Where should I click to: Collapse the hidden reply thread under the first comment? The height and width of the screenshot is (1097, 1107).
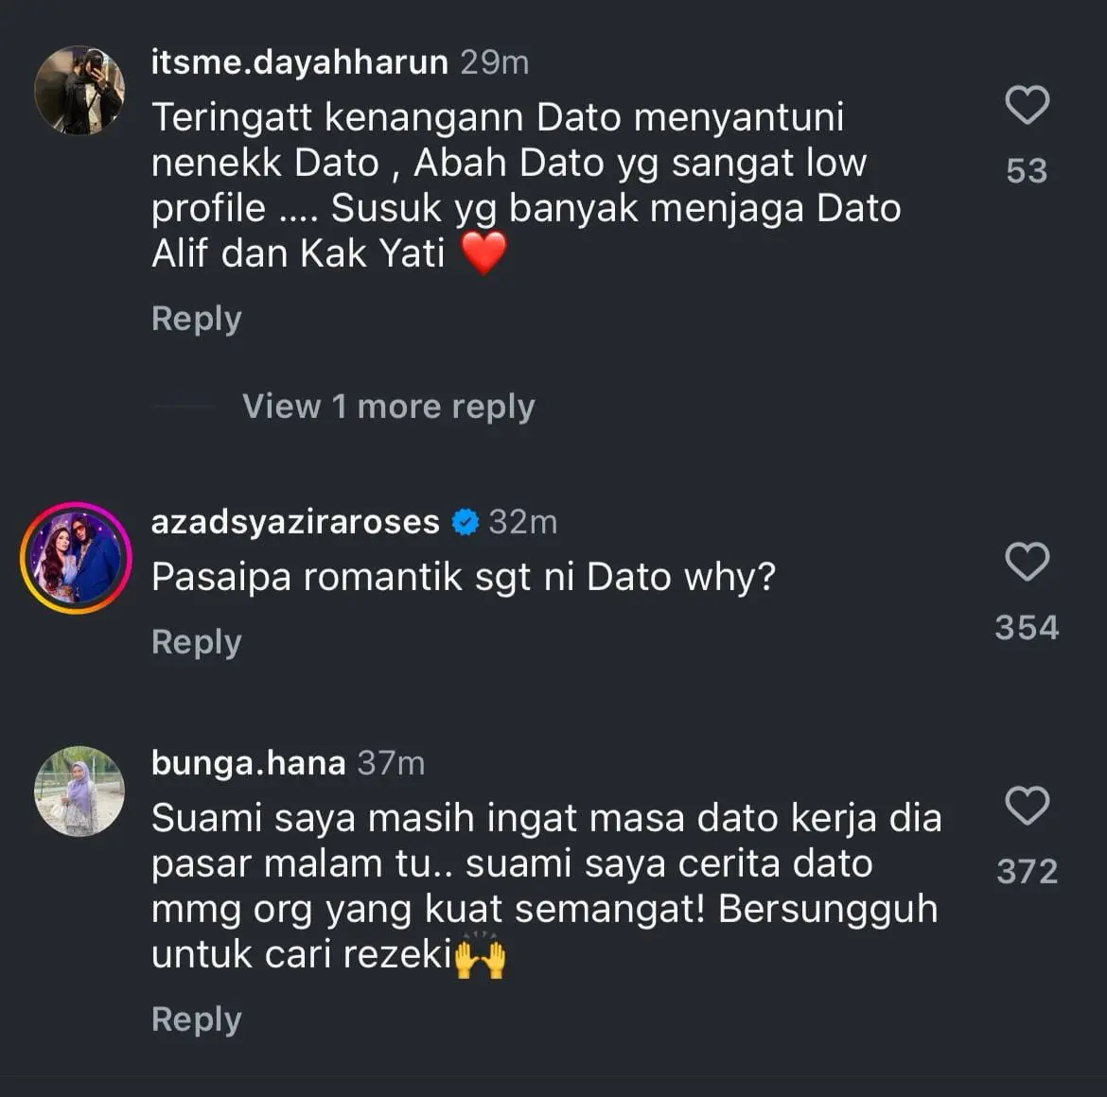pyautogui.click(x=388, y=406)
